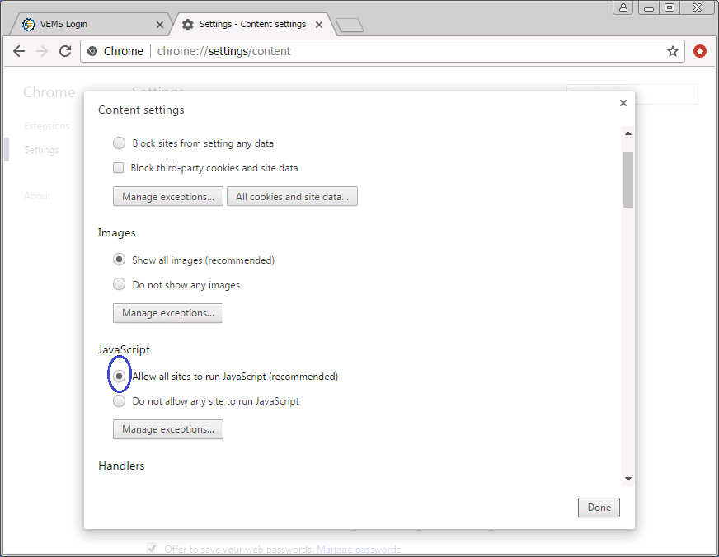Click the red extension icon in the toolbar
The image size is (719, 557).
(x=700, y=51)
